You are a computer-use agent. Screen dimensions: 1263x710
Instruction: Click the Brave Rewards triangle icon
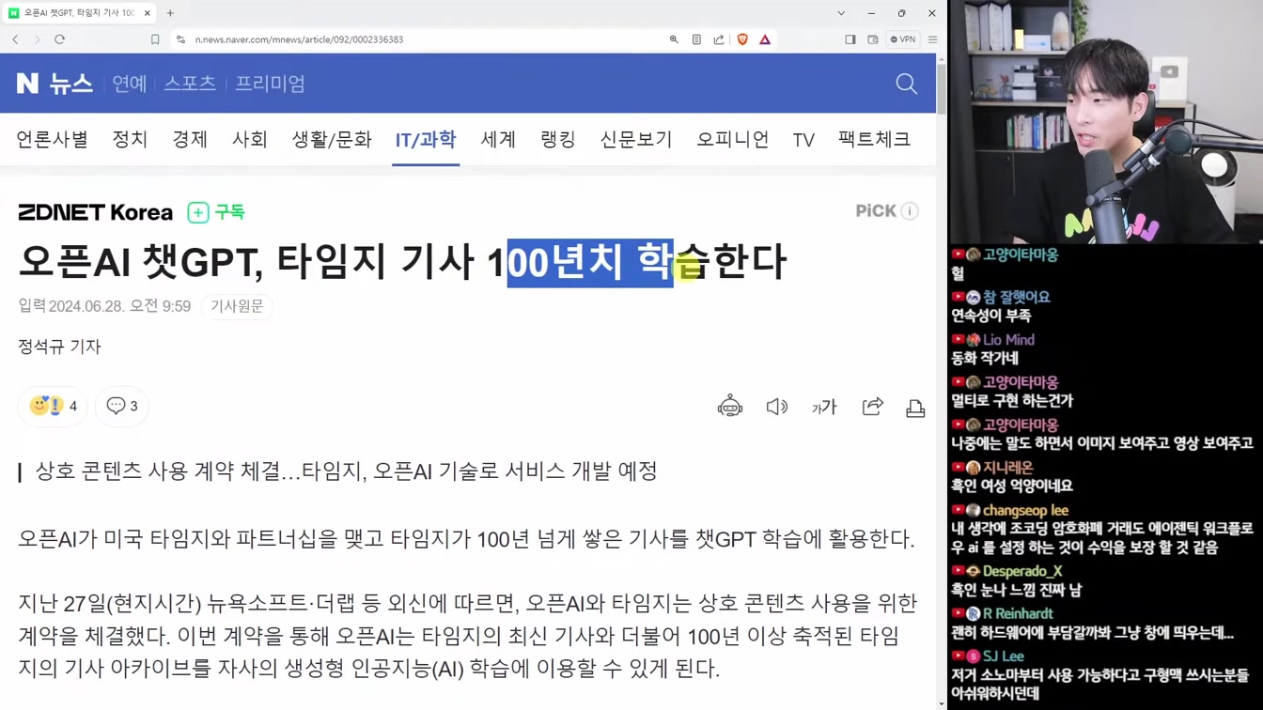tap(765, 39)
